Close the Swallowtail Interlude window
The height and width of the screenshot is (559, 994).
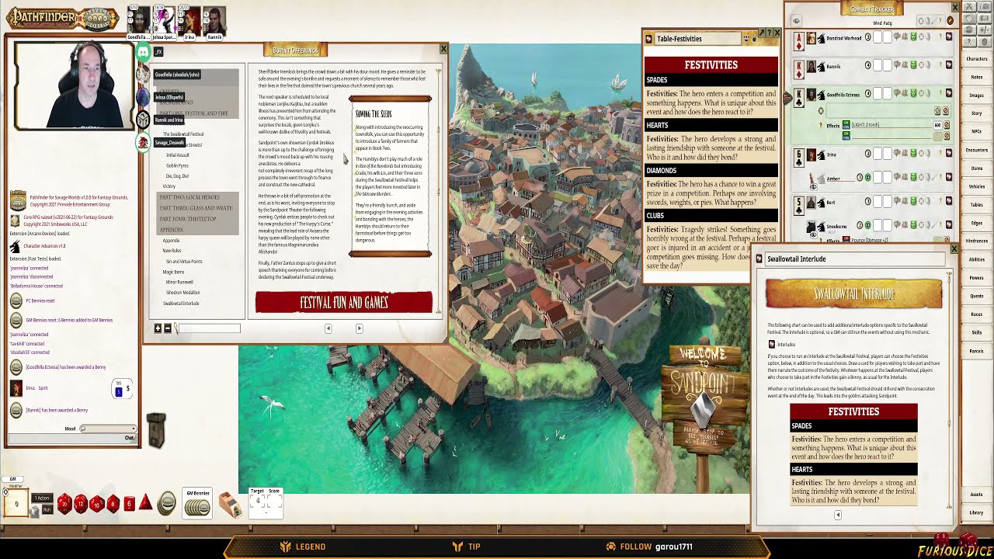[954, 248]
